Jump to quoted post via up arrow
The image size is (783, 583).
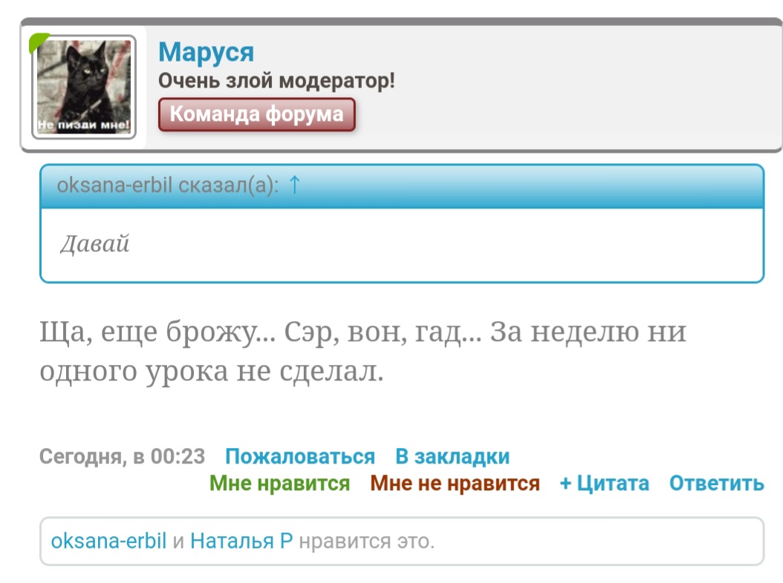tap(294, 185)
